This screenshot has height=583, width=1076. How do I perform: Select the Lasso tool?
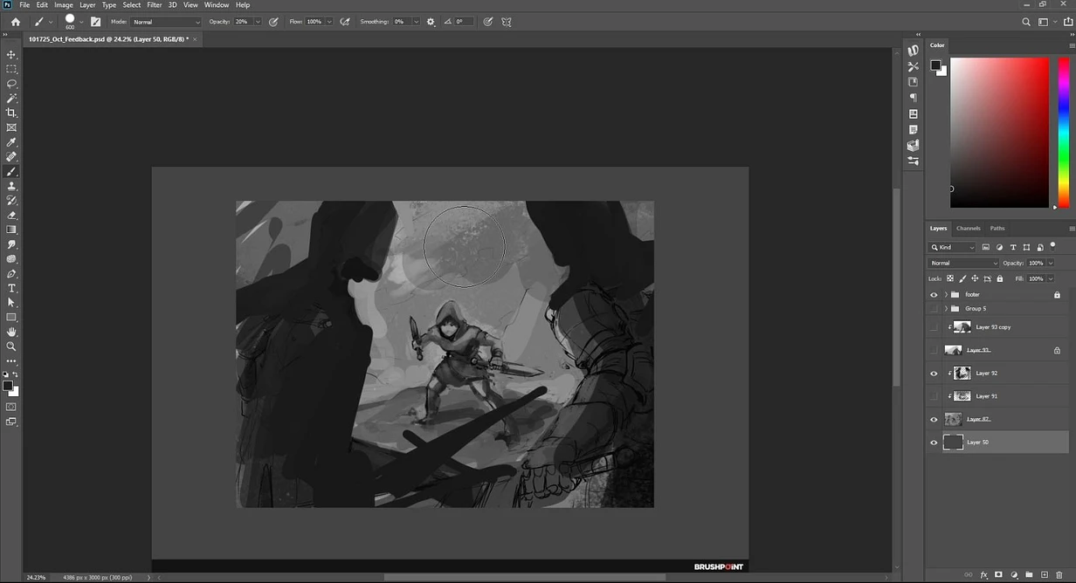tap(11, 84)
